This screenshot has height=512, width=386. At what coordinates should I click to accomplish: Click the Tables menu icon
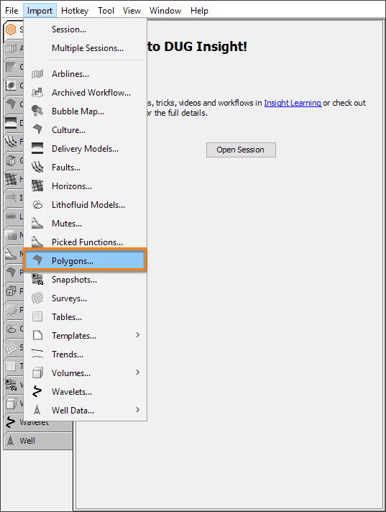pyautogui.click(x=37, y=316)
